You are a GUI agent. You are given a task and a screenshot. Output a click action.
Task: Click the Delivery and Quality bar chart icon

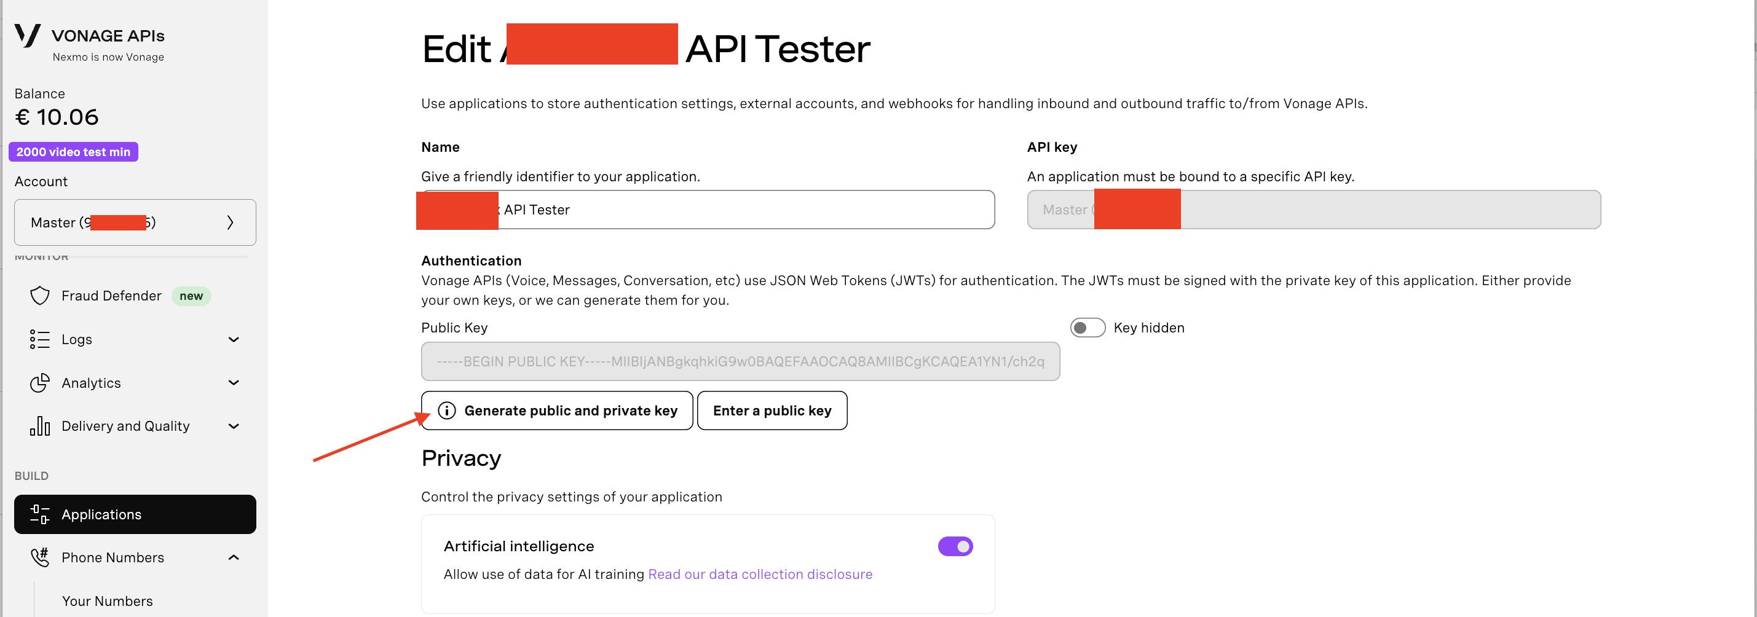click(x=39, y=426)
